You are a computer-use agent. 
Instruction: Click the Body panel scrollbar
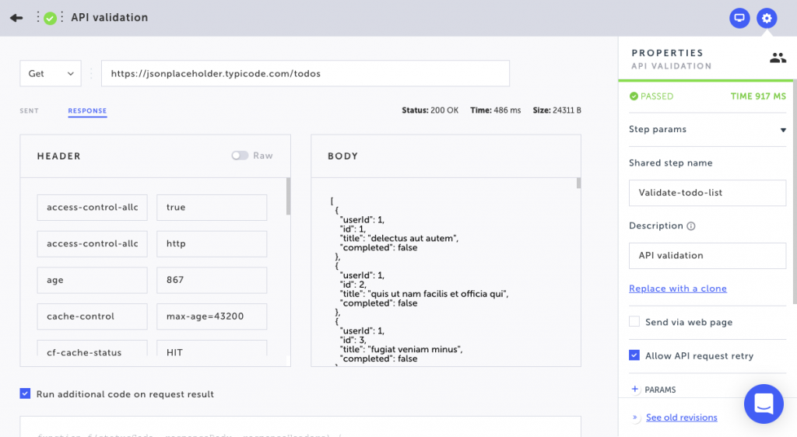(578, 184)
